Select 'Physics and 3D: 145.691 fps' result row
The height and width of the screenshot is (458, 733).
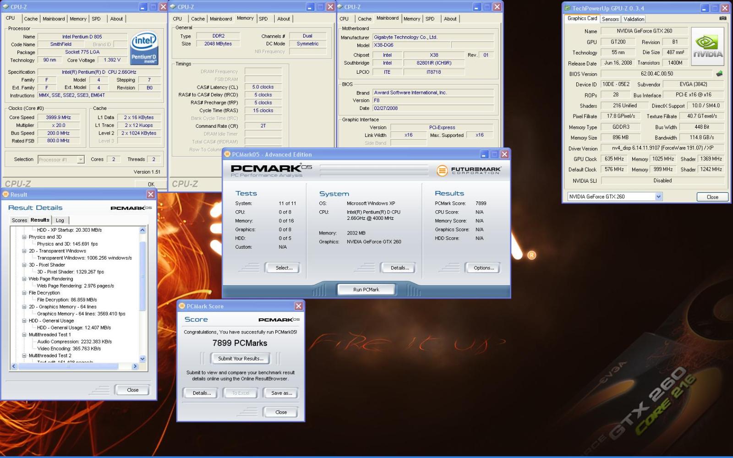67,244
